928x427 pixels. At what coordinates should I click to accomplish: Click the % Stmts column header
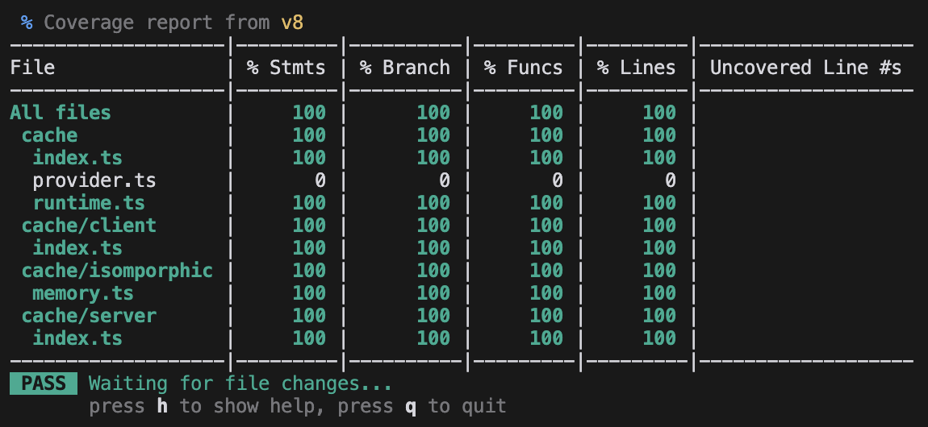click(286, 68)
